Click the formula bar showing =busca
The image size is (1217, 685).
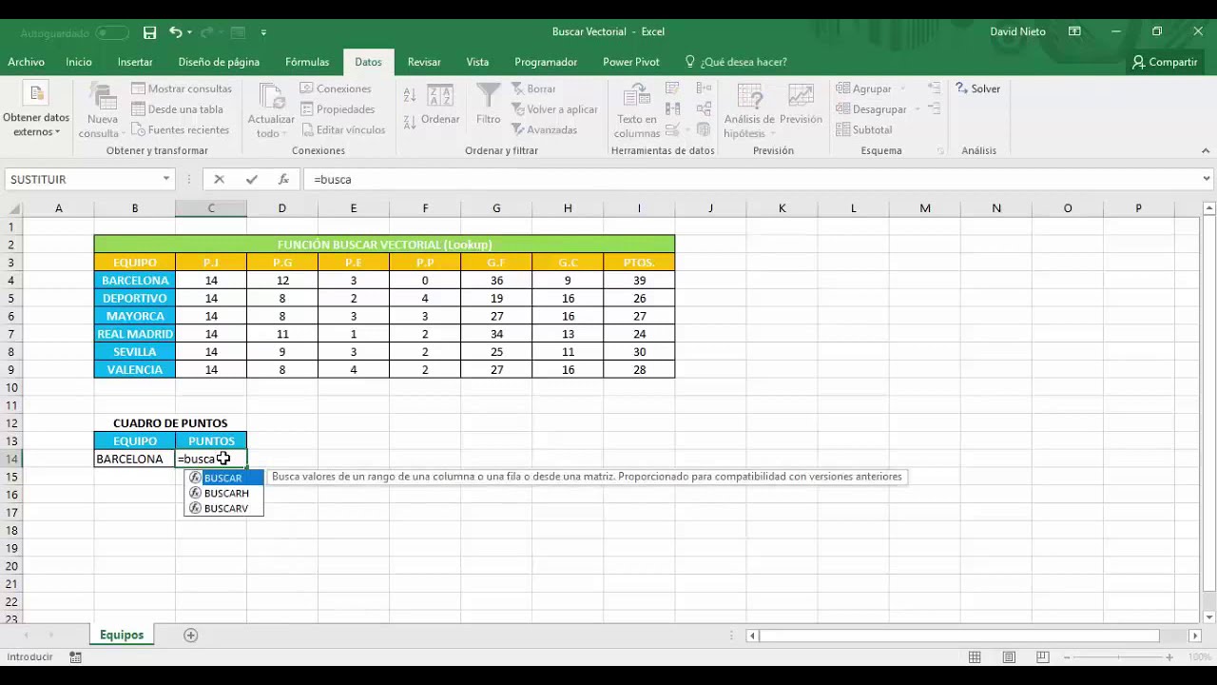751,179
